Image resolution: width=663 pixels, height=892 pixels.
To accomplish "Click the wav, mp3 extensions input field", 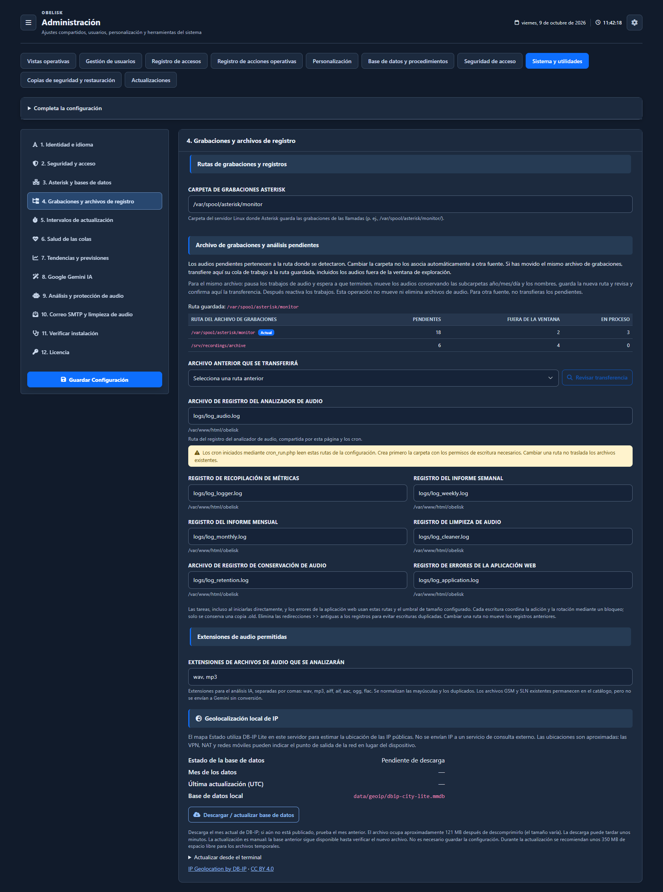I will click(x=410, y=677).
